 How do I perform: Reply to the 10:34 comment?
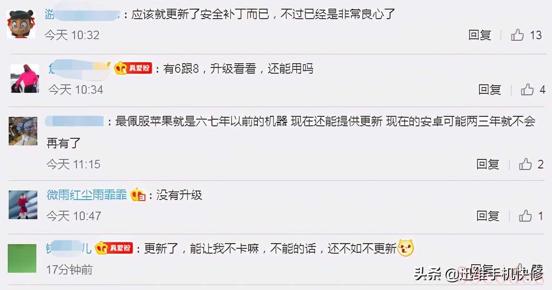[489, 89]
